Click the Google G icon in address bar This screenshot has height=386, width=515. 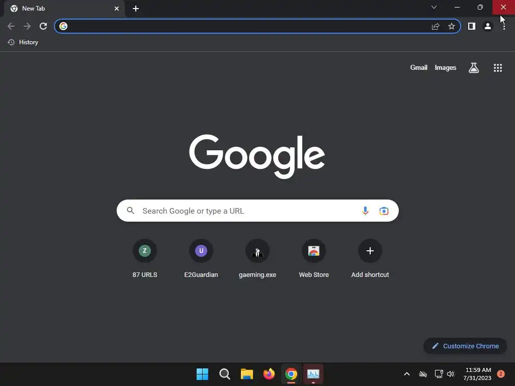point(63,26)
